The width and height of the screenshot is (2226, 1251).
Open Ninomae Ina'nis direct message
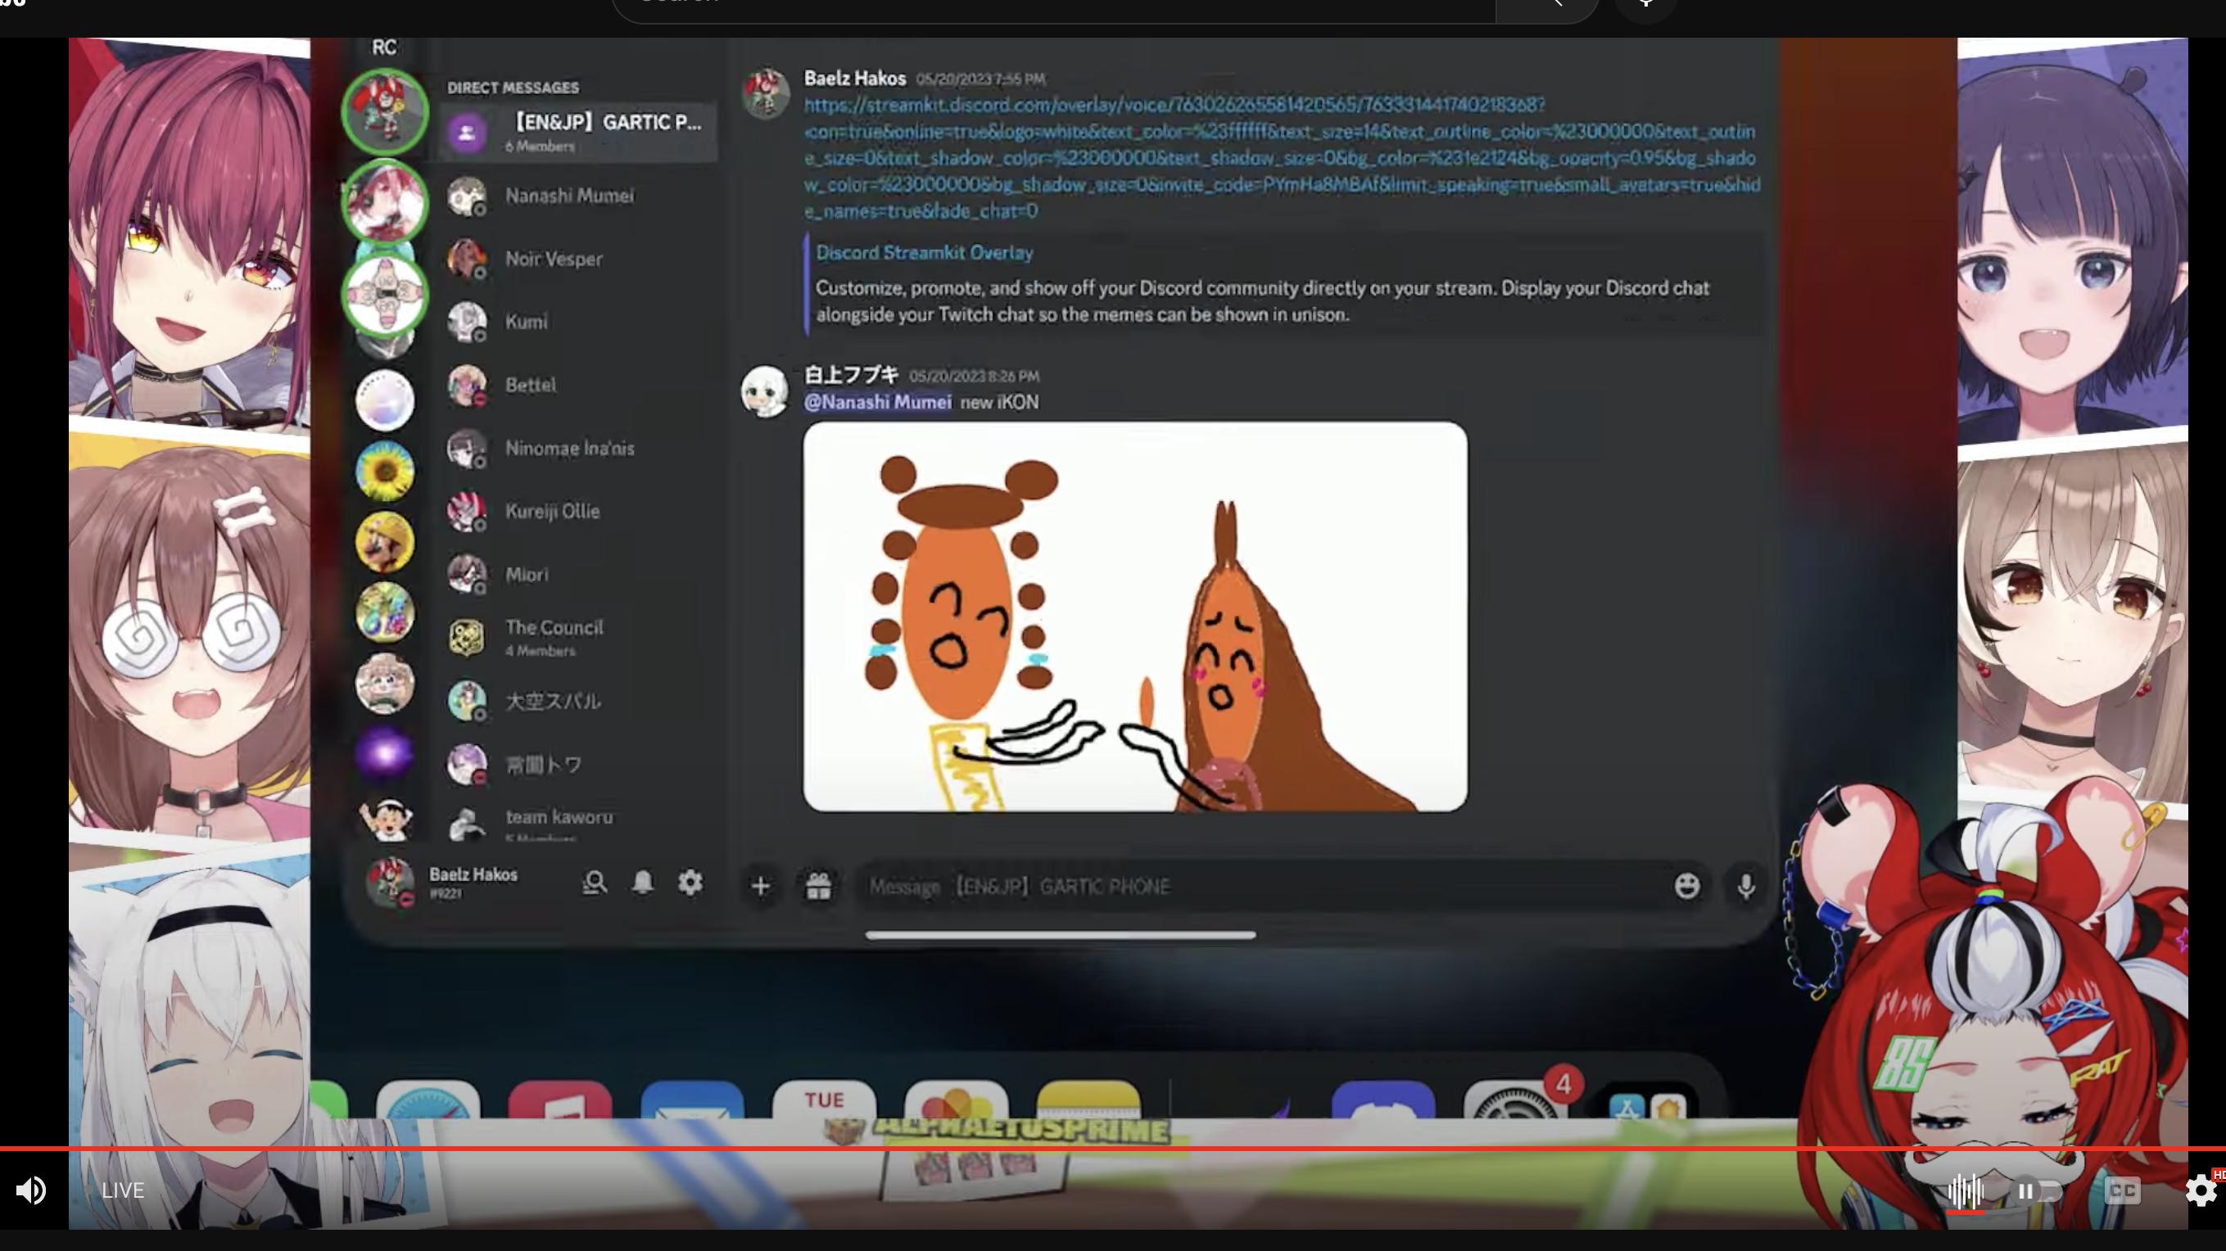(577, 449)
